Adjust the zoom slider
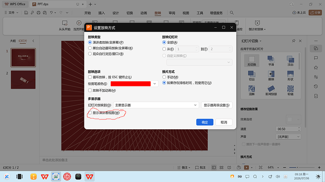 (x=301, y=167)
